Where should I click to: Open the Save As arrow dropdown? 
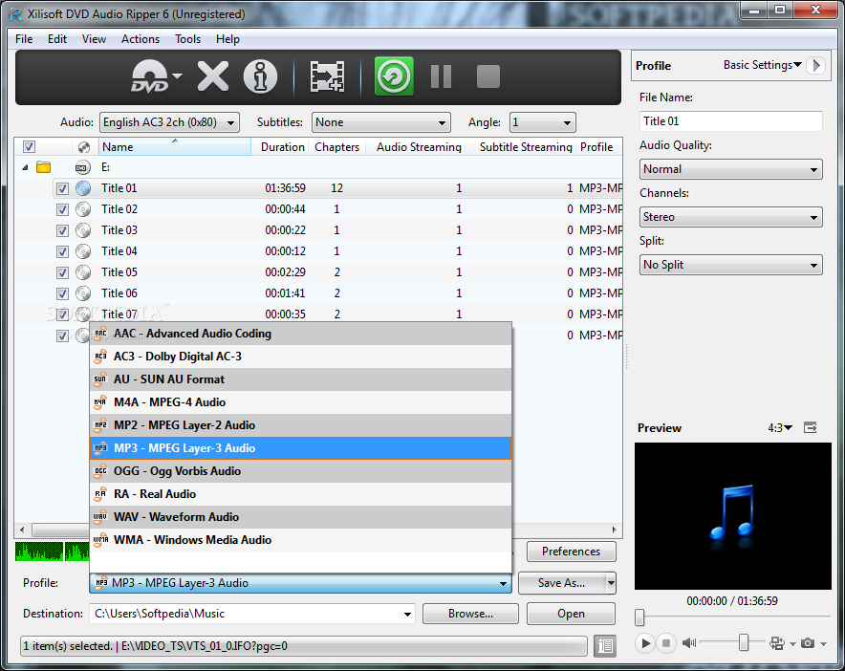pos(611,583)
